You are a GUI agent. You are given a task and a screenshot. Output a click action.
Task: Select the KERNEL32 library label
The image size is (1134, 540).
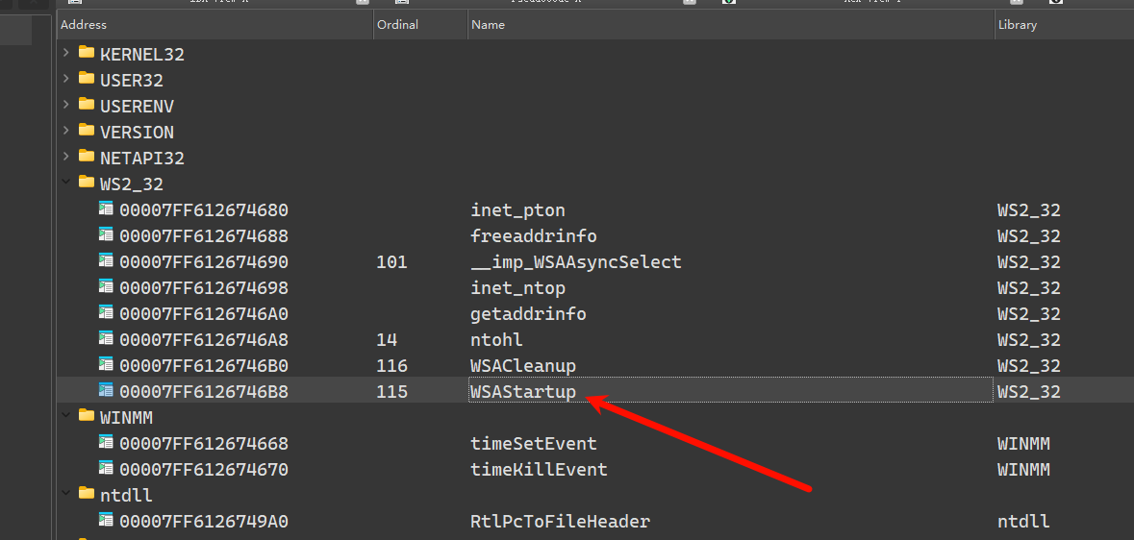[142, 54]
